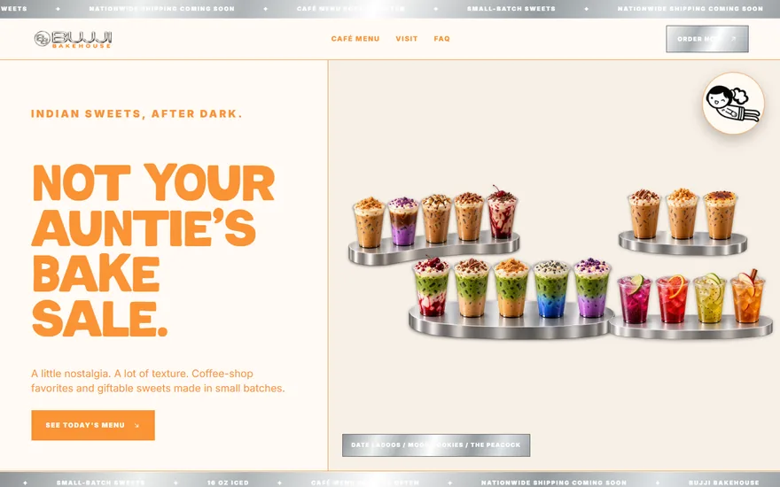
Task: Click the See Today's Menu button
Action: pos(93,425)
